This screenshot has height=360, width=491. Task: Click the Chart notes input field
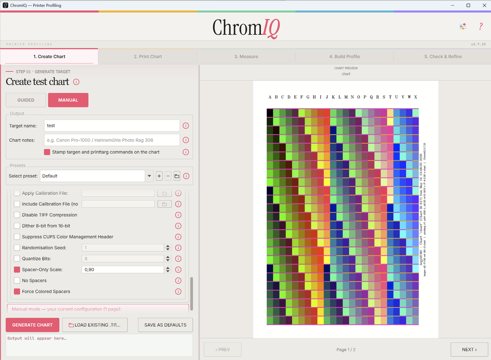[112, 140]
